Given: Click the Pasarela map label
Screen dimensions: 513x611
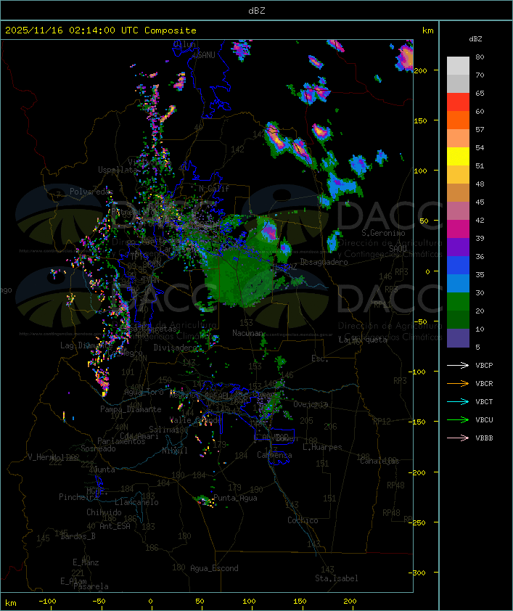Looking at the screenshot, I should pos(91,586).
